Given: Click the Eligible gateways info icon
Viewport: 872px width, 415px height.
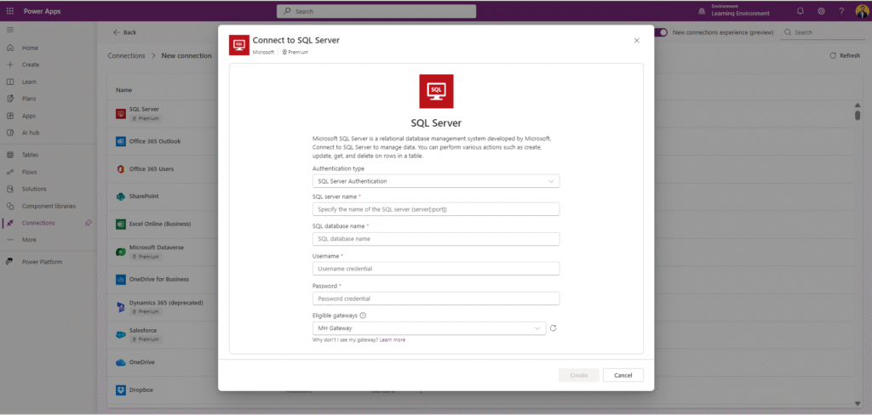Looking at the screenshot, I should point(363,316).
